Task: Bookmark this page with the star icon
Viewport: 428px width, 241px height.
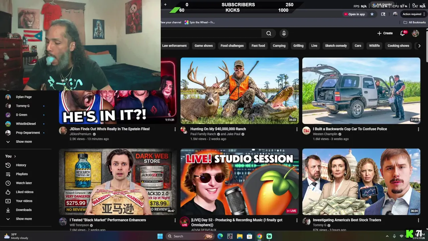Action: point(372,14)
